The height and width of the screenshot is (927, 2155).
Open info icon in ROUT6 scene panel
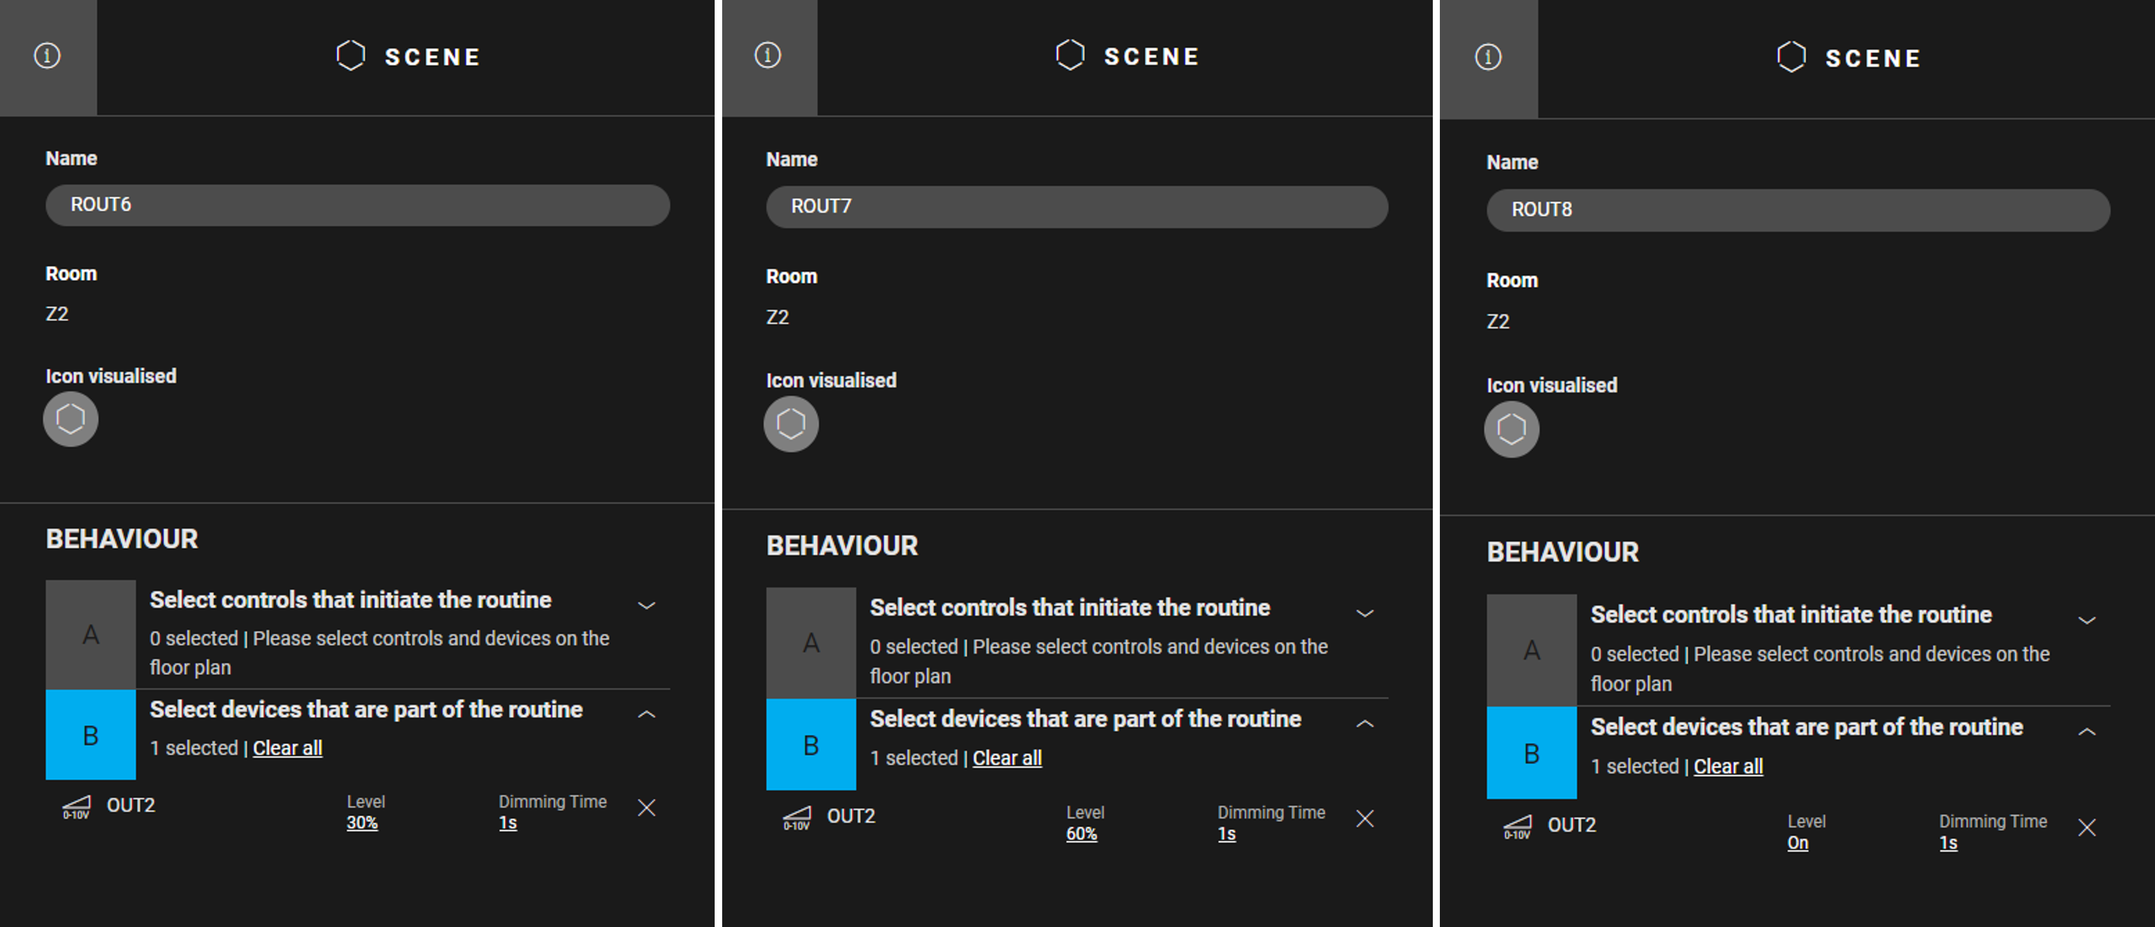(48, 56)
